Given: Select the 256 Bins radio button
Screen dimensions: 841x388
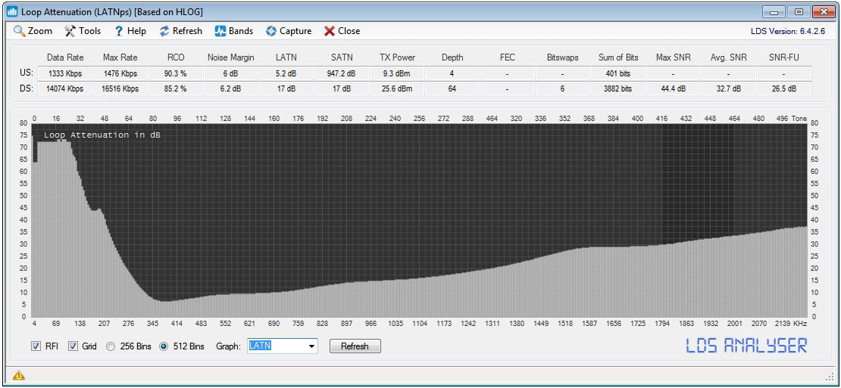Looking at the screenshot, I should (111, 346).
